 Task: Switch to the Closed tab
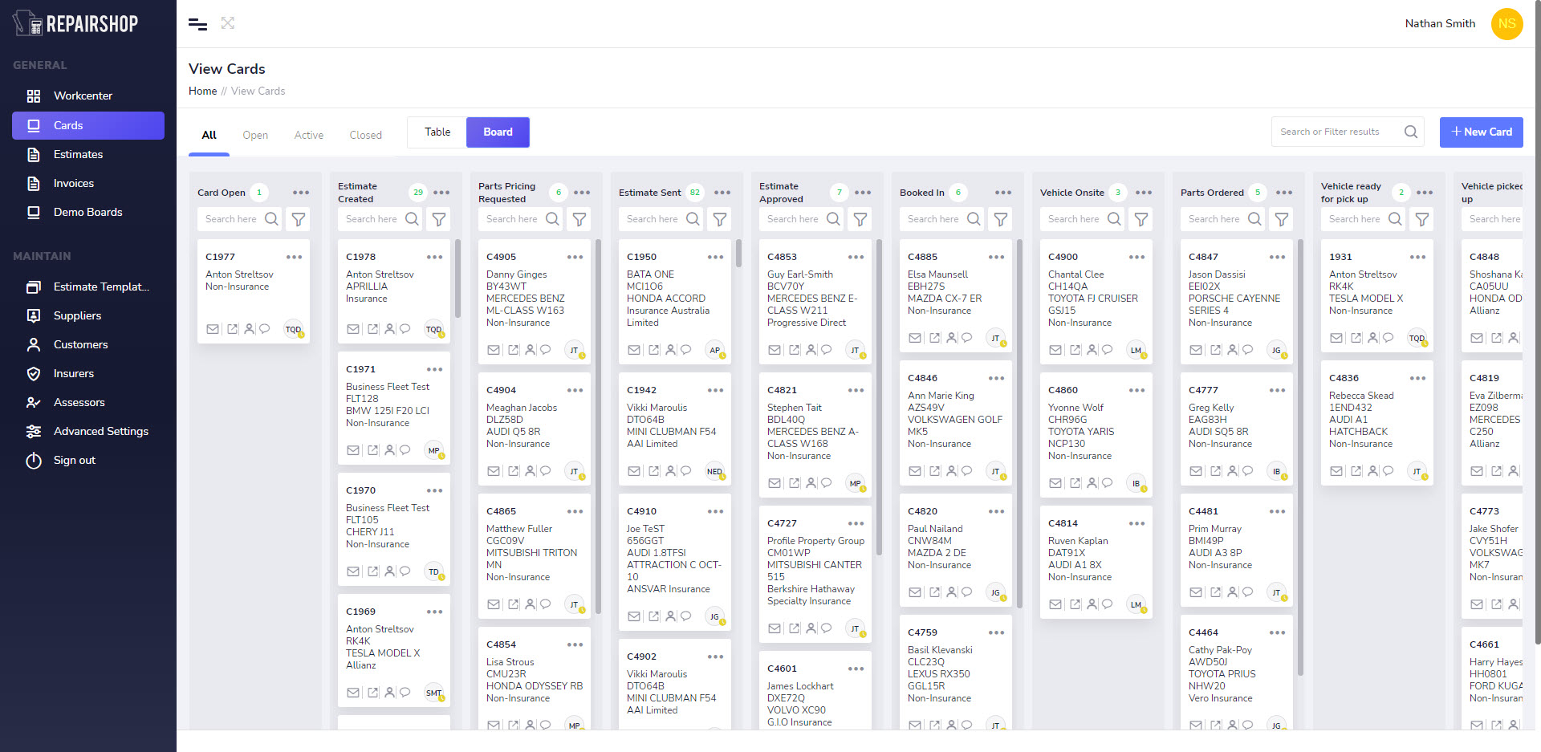click(366, 135)
